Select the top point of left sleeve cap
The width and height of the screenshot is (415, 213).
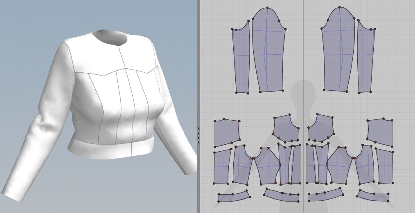point(267,8)
